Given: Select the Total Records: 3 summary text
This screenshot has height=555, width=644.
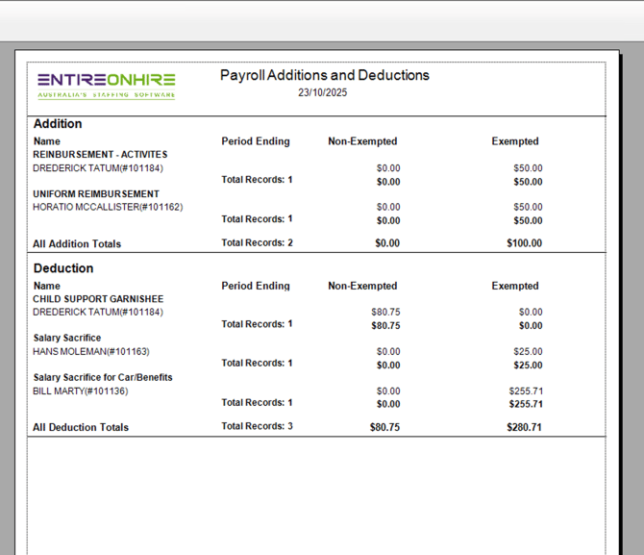Looking at the screenshot, I should click(257, 426).
